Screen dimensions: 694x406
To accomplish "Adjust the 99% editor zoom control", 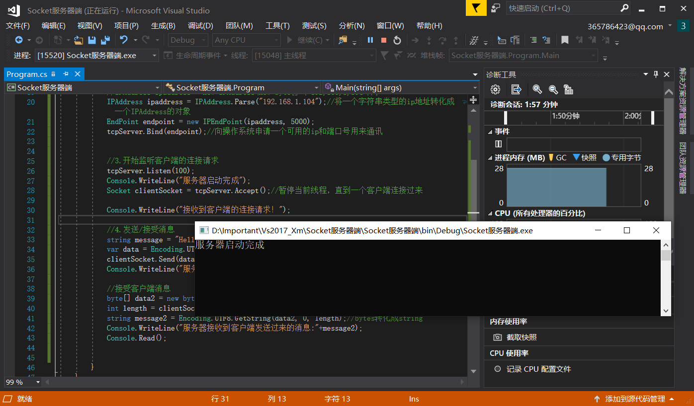I will (22, 382).
